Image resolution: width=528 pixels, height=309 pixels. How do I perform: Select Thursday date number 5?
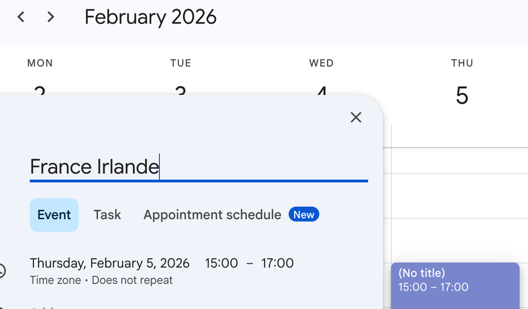[462, 96]
